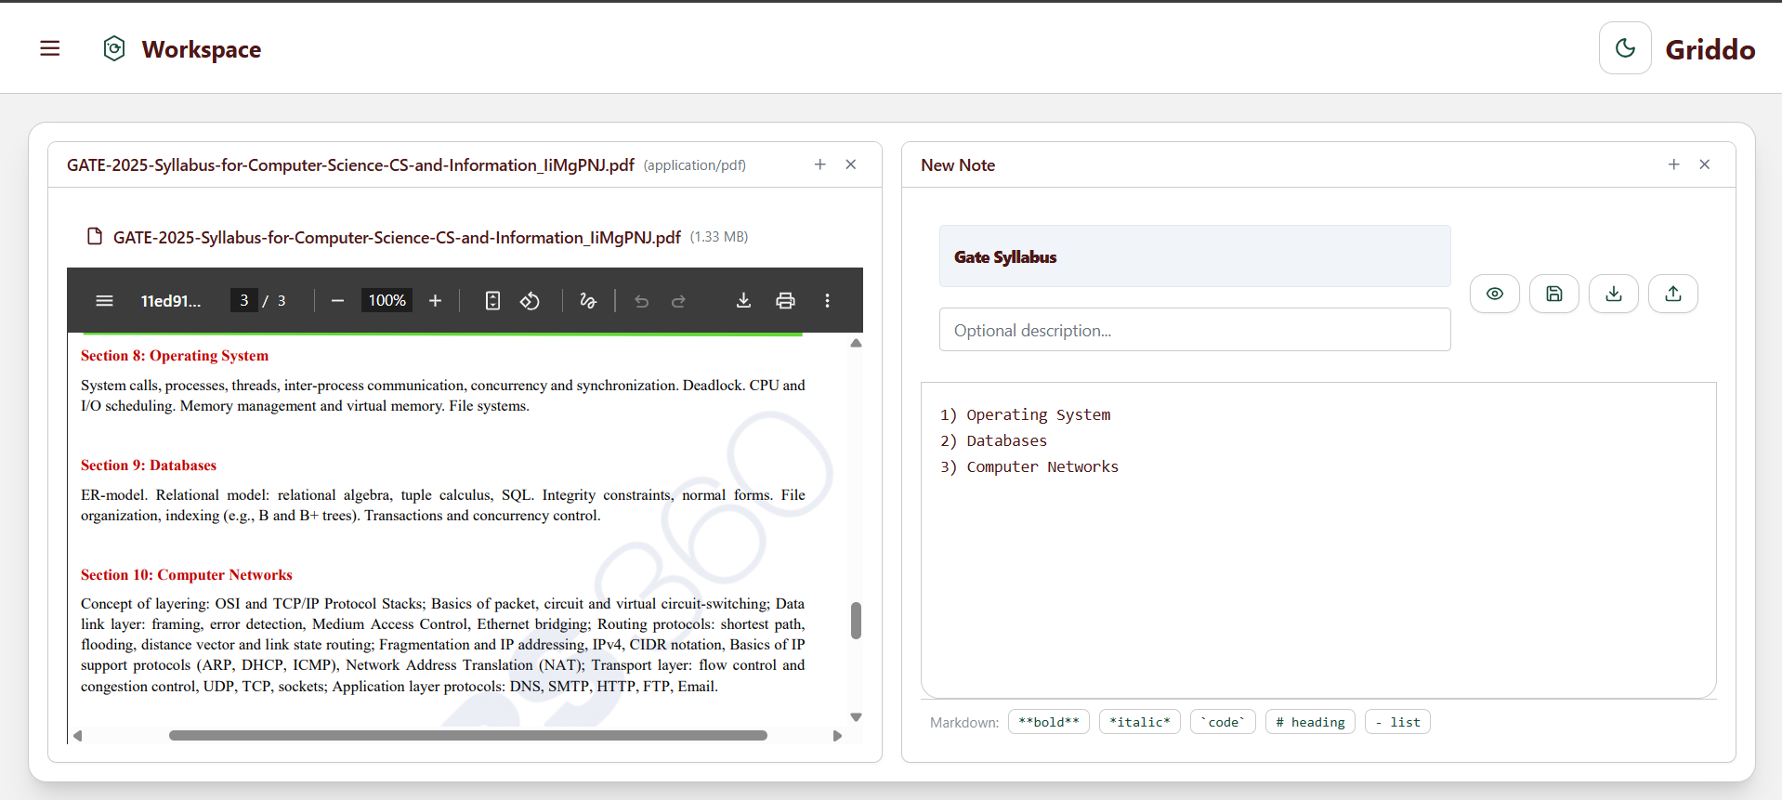Redo PDF annotation
This screenshot has width=1782, height=800.
(678, 301)
